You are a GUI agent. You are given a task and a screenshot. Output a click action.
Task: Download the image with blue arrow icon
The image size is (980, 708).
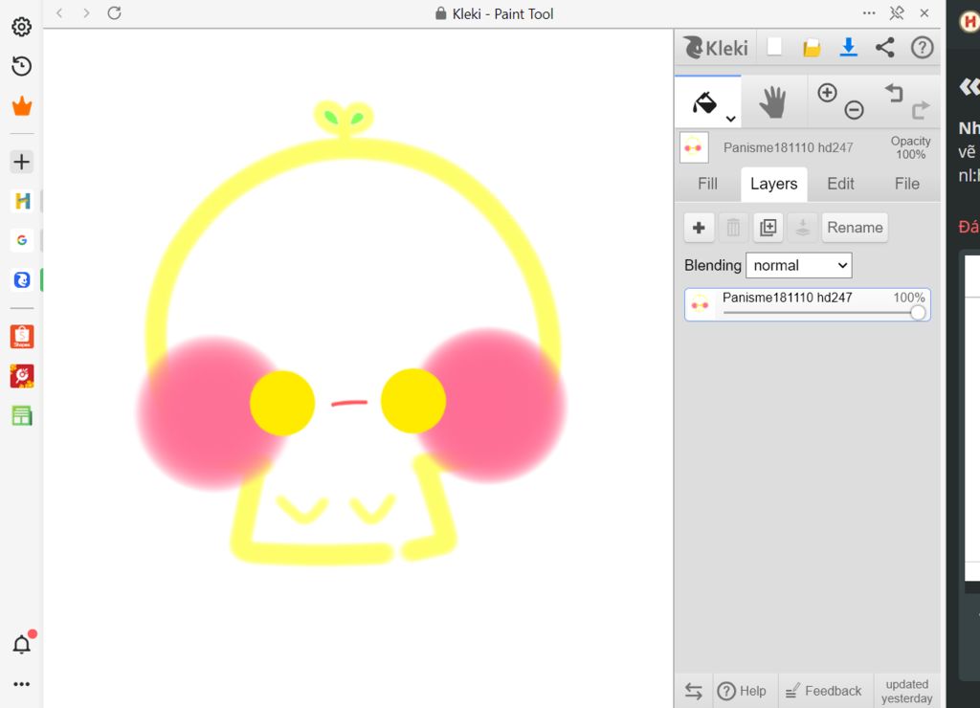[x=848, y=48]
